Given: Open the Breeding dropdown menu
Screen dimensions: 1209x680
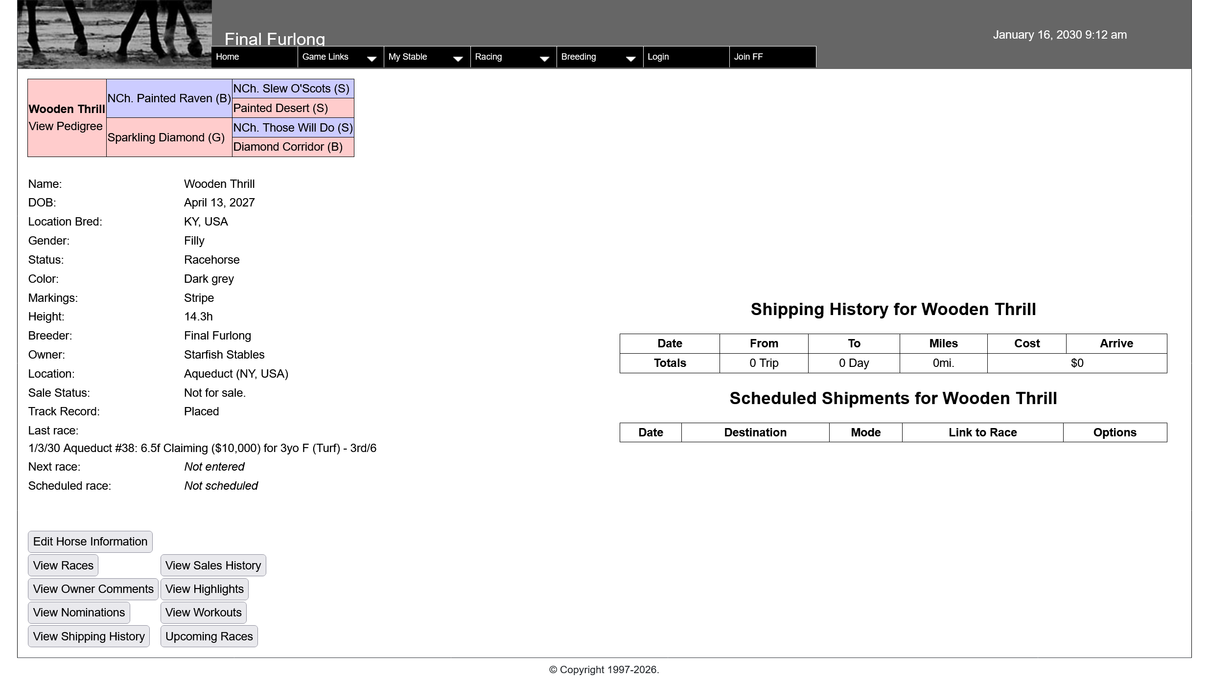Looking at the screenshot, I should coord(578,57).
